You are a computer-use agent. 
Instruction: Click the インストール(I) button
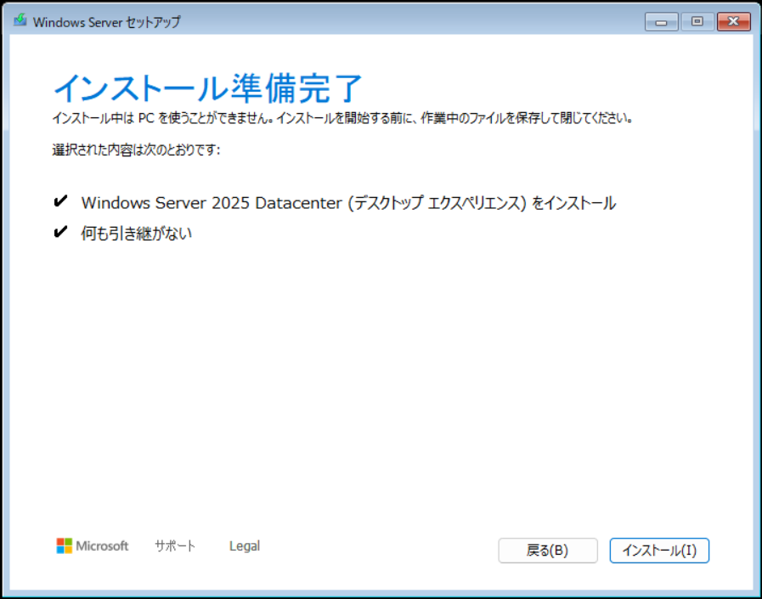(x=659, y=551)
